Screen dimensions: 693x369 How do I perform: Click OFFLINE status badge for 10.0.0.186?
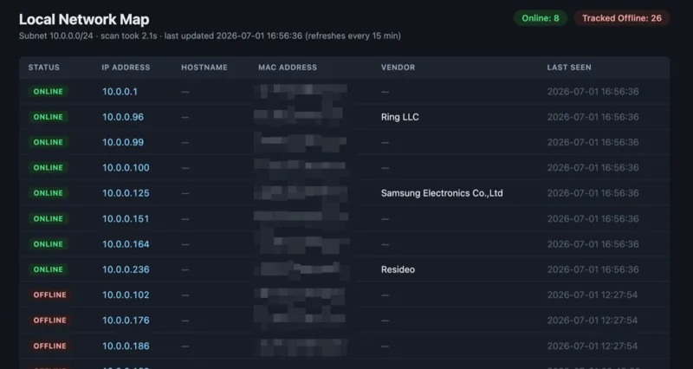(x=50, y=346)
